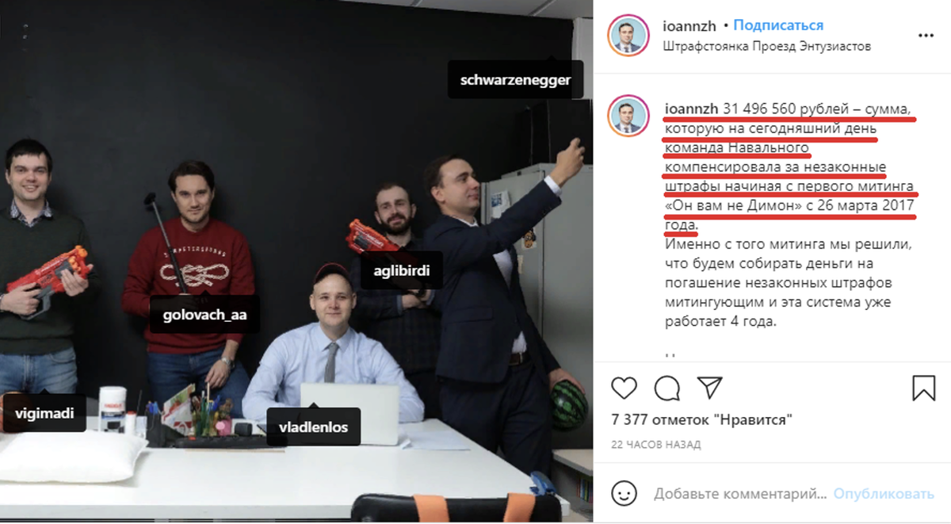Screen dimensions: 951x524
Task: Click Подписаться to follow ioannzh
Action: click(778, 25)
